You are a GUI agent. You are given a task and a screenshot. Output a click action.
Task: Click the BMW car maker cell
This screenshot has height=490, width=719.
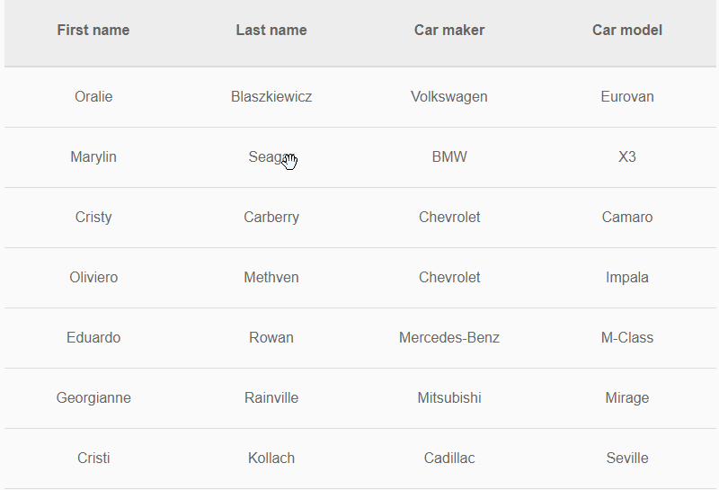point(449,157)
